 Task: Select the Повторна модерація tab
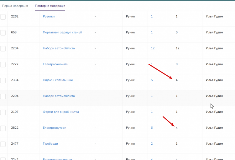click(x=50, y=6)
